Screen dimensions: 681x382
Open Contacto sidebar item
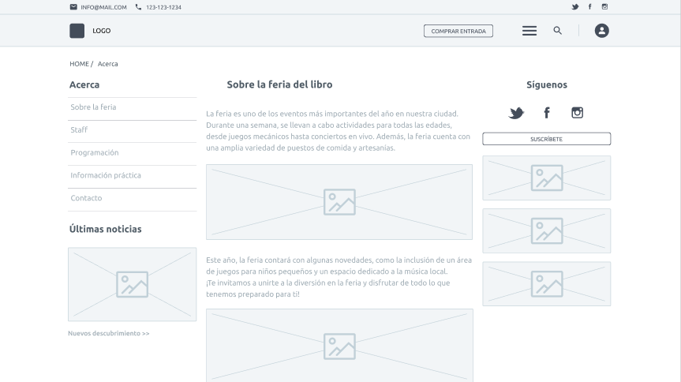pos(132,200)
